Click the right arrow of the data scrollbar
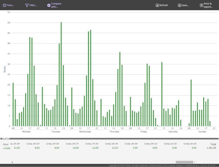Image resolution: width=219 pixels, height=167 pixels. coord(194,162)
